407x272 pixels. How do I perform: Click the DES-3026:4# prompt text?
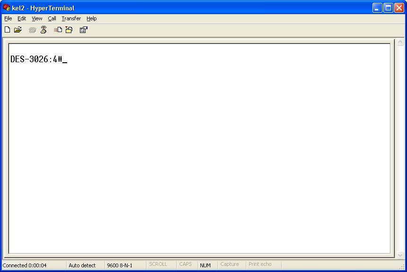click(x=36, y=59)
